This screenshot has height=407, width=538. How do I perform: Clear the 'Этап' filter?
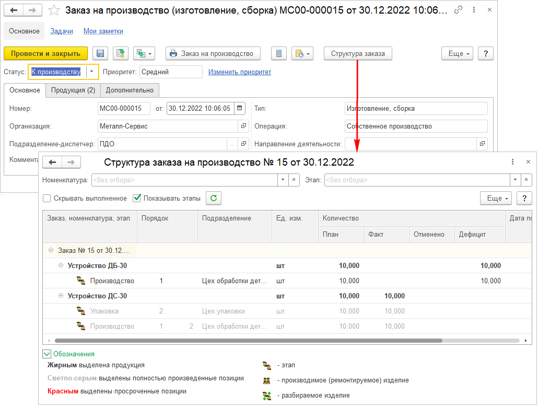(527, 180)
